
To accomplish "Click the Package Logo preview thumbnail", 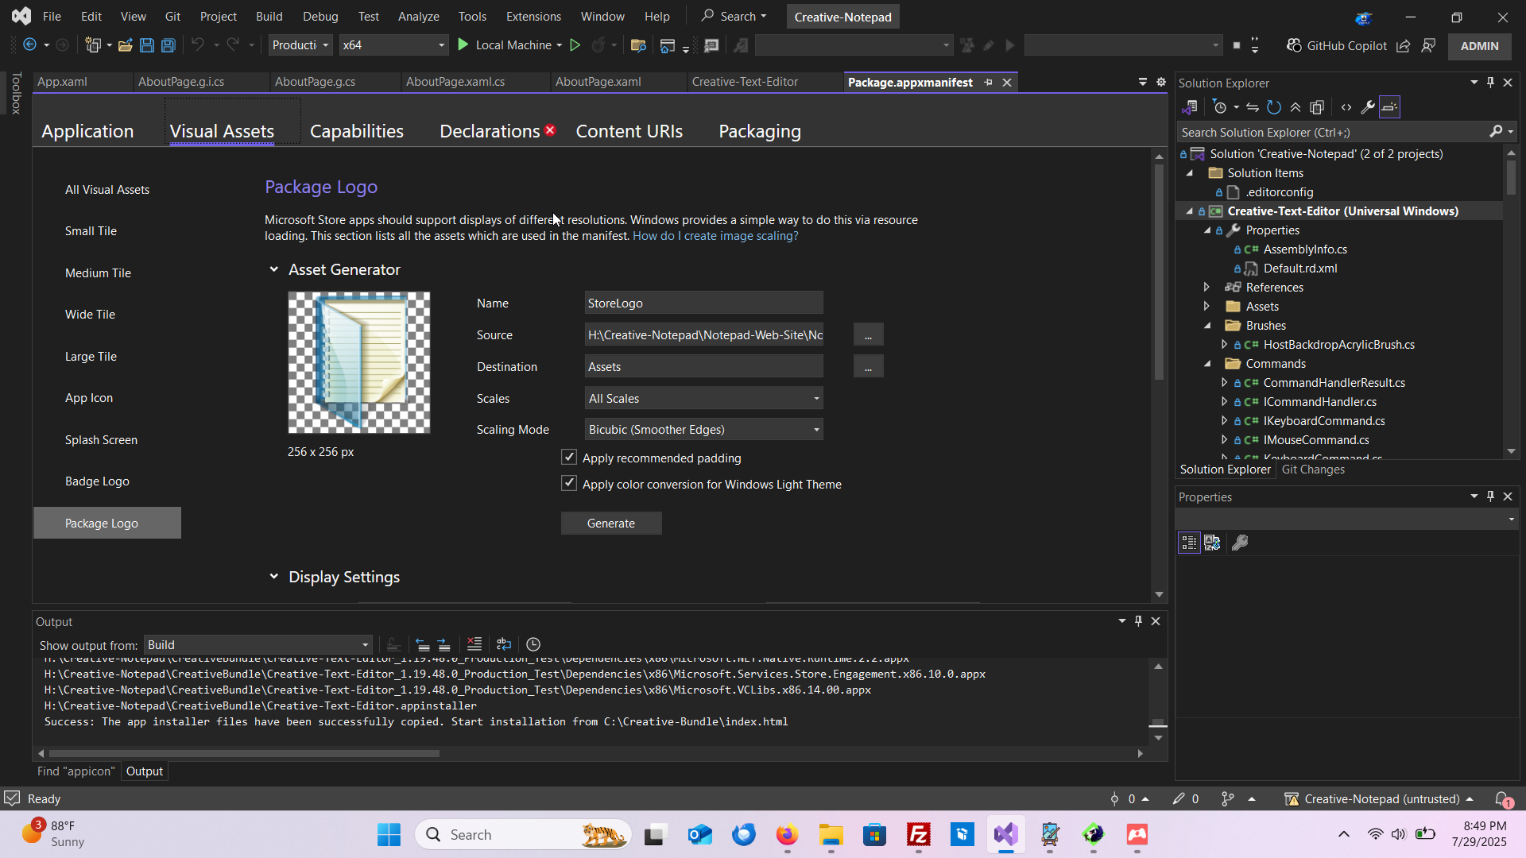I will point(359,362).
